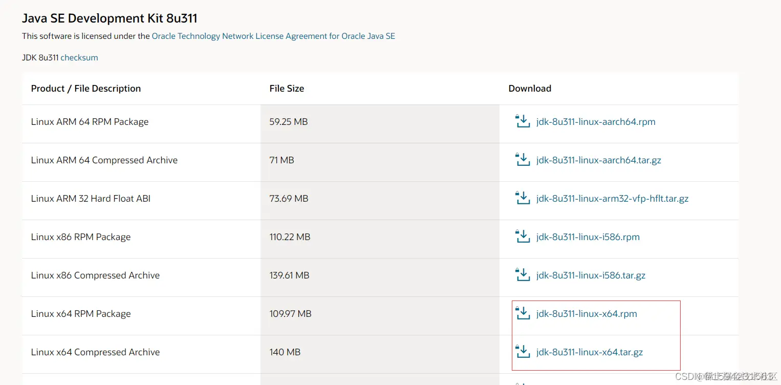Download jdk-8u311-linux-aarch64.tar.gz file link
The height and width of the screenshot is (385, 781).
[599, 160]
